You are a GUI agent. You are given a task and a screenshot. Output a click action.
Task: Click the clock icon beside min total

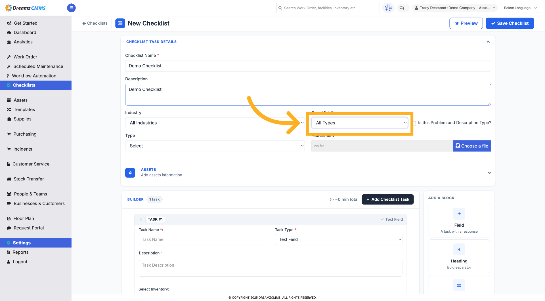332,199
